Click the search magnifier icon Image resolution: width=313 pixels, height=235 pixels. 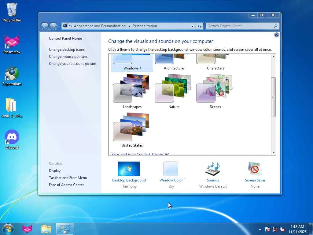275,26
